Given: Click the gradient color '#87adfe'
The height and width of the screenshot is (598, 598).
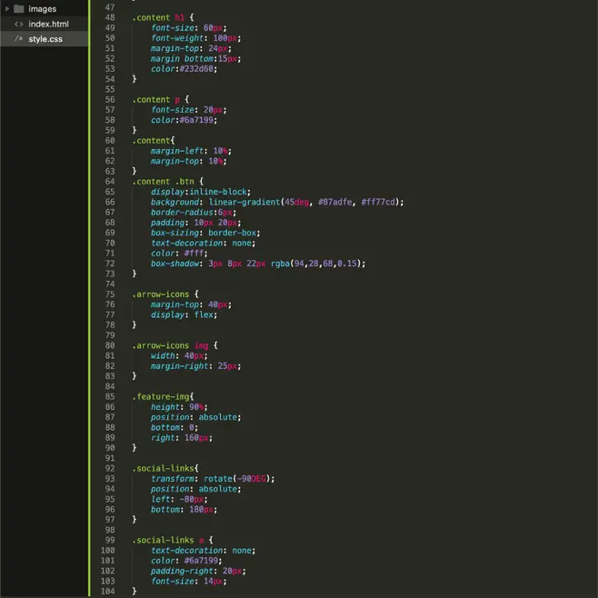Looking at the screenshot, I should [335, 202].
